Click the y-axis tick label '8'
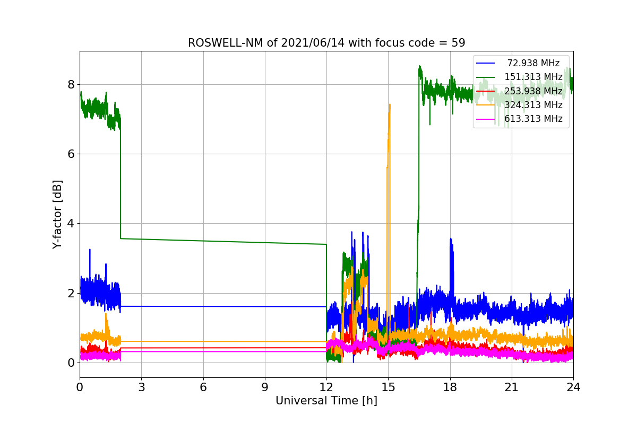The height and width of the screenshot is (424, 637). 71,84
